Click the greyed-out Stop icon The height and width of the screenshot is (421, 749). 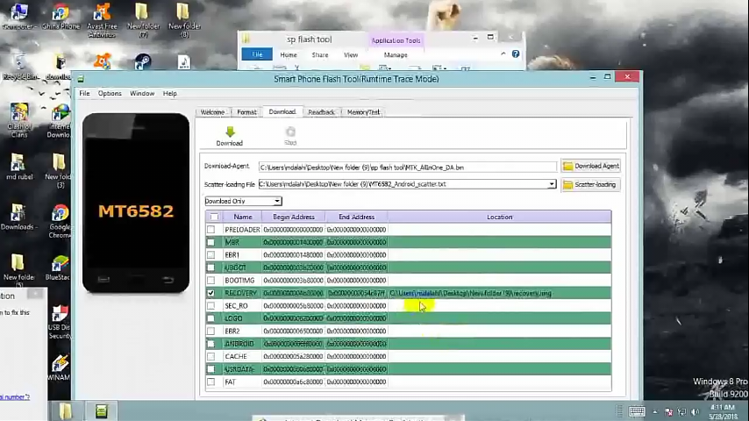click(x=290, y=133)
